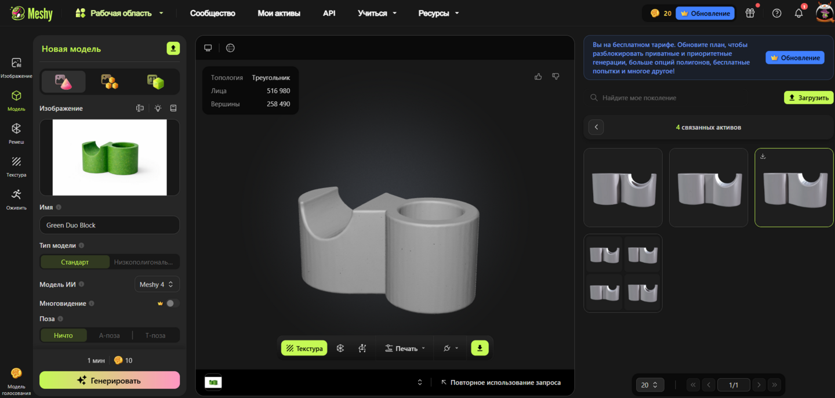
Task: Show info tooltip next to Поза
Action: [x=60, y=319]
